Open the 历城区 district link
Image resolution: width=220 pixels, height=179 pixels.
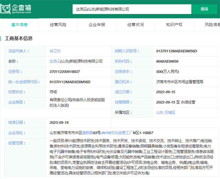170,112
